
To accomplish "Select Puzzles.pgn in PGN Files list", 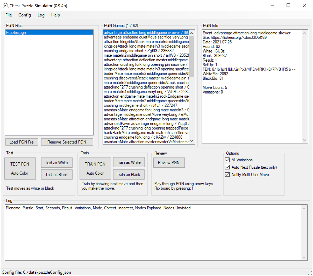I will (x=49, y=33).
